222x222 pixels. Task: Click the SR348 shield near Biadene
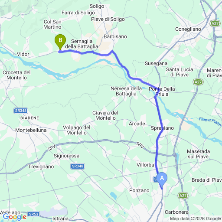click(21, 111)
